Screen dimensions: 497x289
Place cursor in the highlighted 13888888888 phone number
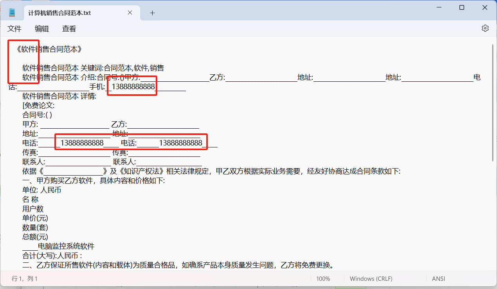pos(131,87)
